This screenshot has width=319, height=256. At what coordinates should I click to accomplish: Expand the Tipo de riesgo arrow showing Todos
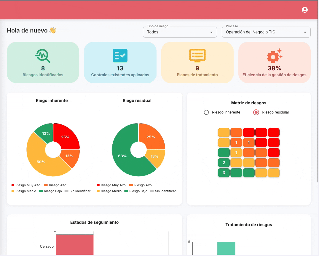pos(211,32)
